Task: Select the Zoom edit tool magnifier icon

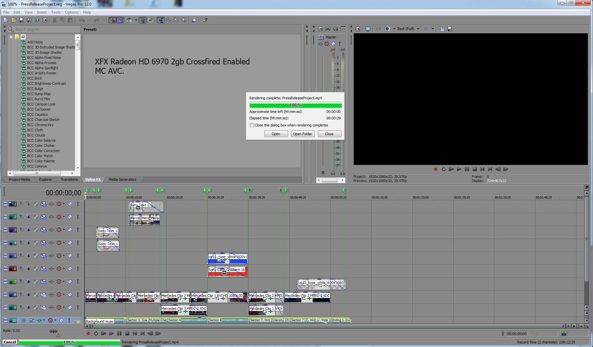Action: [184, 20]
